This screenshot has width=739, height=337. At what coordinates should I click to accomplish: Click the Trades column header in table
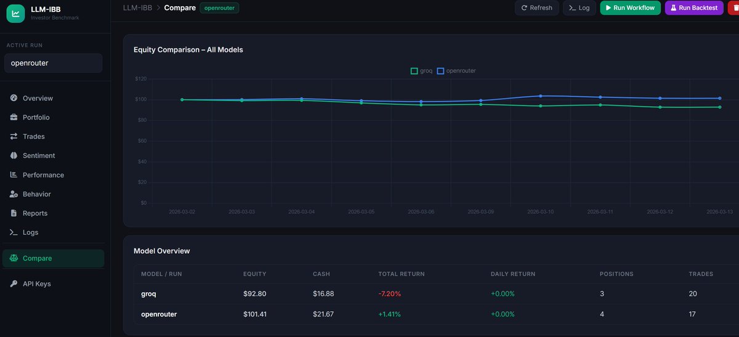tap(701, 274)
